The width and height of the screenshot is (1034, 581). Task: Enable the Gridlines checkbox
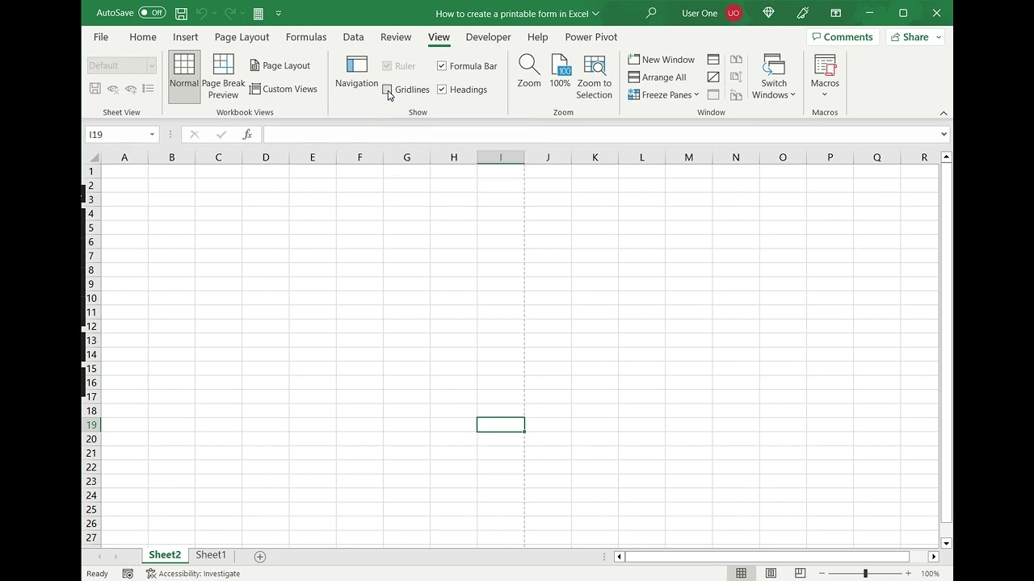point(387,90)
